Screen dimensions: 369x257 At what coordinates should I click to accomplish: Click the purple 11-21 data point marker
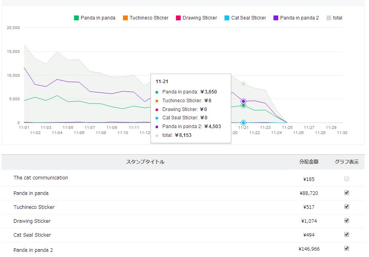coord(243,101)
